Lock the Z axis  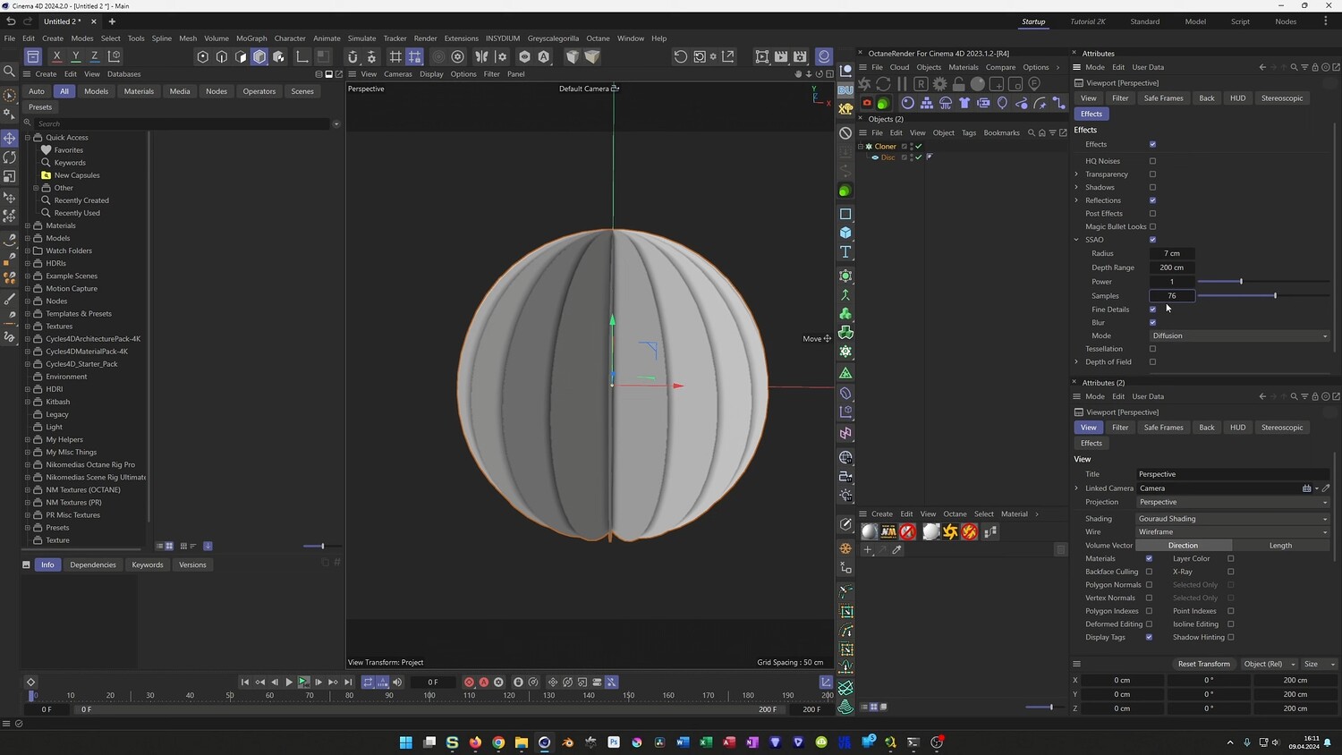(x=95, y=56)
